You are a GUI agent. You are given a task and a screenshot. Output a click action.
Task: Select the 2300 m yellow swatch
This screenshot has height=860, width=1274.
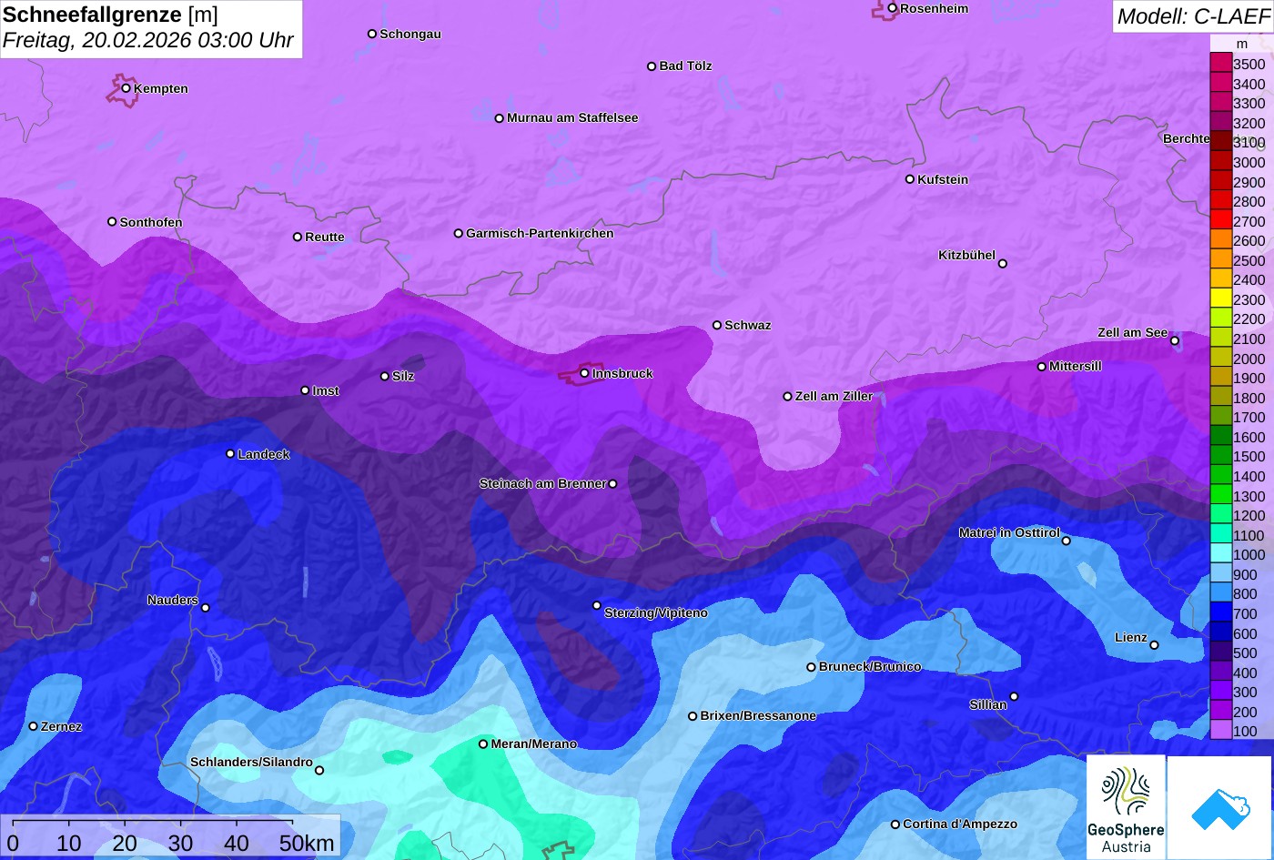point(1220,299)
